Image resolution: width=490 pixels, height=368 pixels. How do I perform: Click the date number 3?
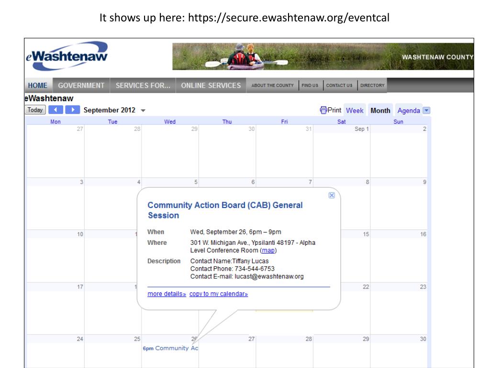(x=81, y=182)
